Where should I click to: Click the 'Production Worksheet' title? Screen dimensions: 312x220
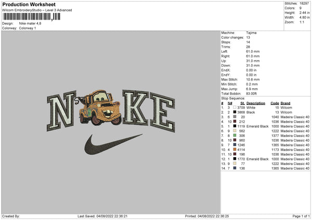[29, 4]
